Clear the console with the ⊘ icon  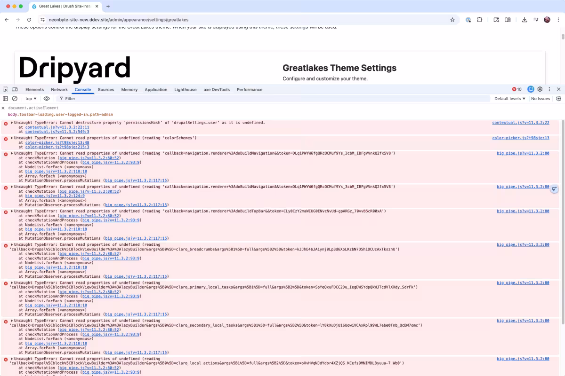(x=15, y=98)
